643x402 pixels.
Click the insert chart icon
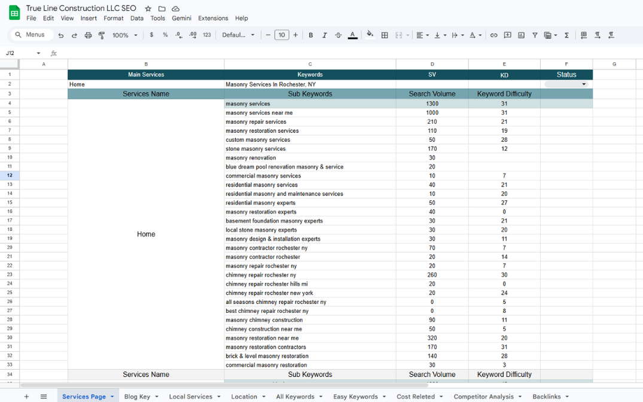click(521, 35)
